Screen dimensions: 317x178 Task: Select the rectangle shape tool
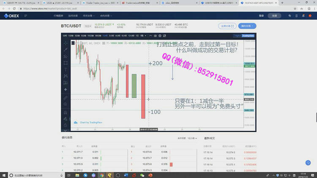coord(66,63)
